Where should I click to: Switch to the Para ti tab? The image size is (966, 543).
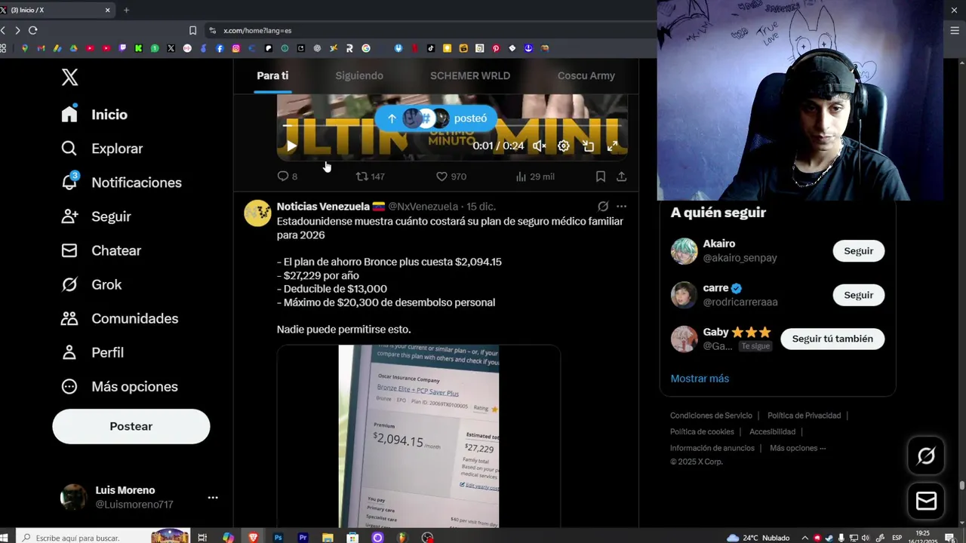(272, 75)
